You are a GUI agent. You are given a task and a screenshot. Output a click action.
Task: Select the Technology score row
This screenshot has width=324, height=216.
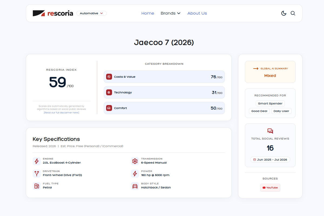coord(164,92)
